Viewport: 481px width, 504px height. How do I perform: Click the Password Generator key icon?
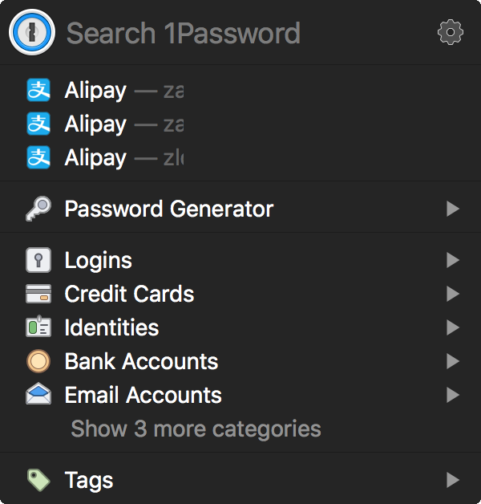click(x=38, y=209)
